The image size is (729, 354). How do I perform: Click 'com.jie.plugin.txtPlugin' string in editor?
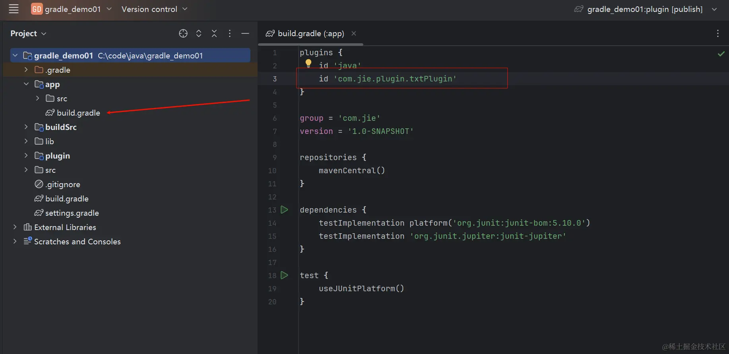[x=395, y=79]
